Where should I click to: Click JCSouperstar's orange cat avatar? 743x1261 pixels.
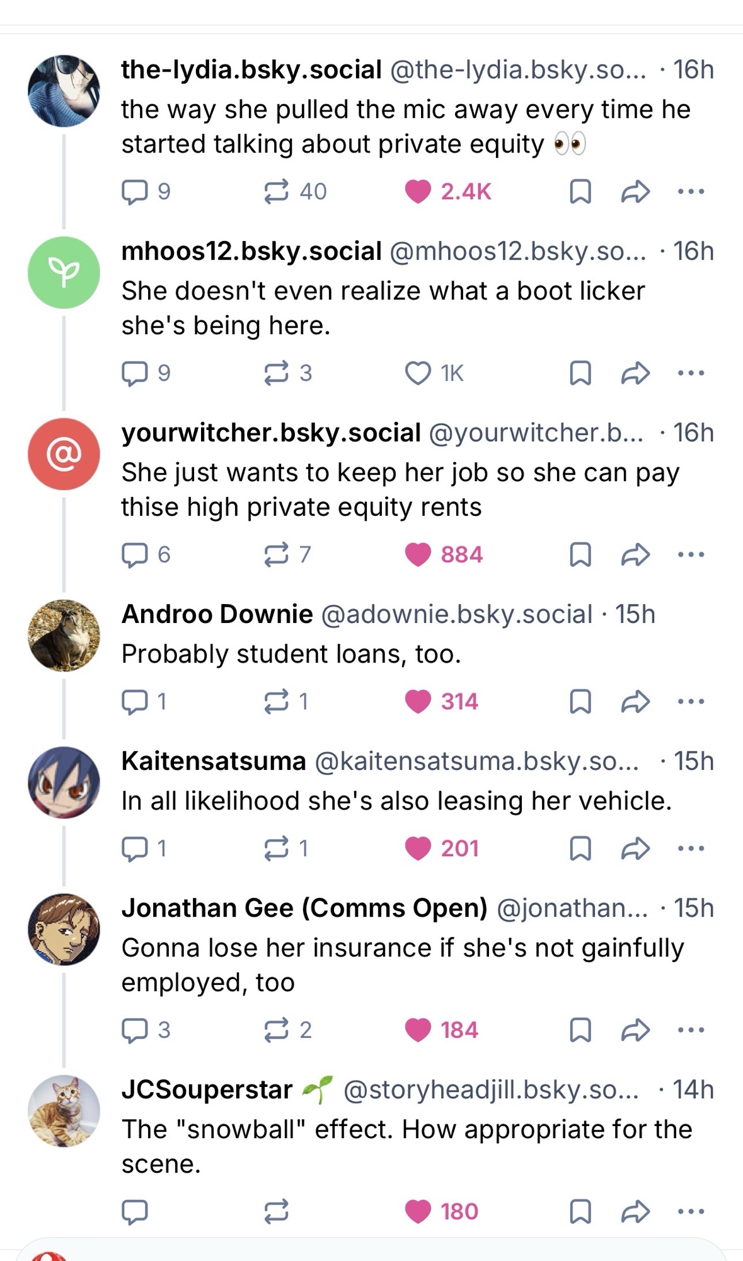click(x=64, y=1110)
